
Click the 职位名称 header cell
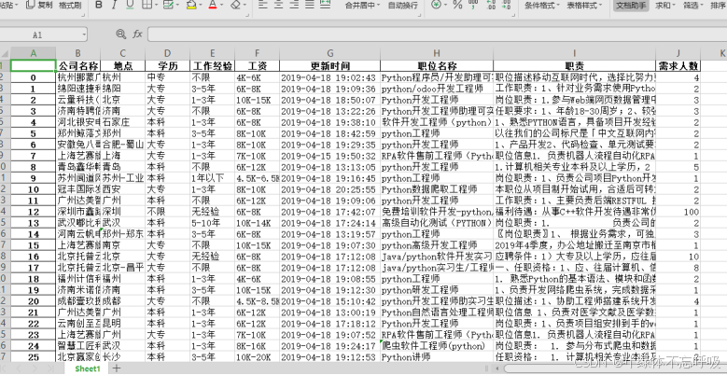pos(437,65)
